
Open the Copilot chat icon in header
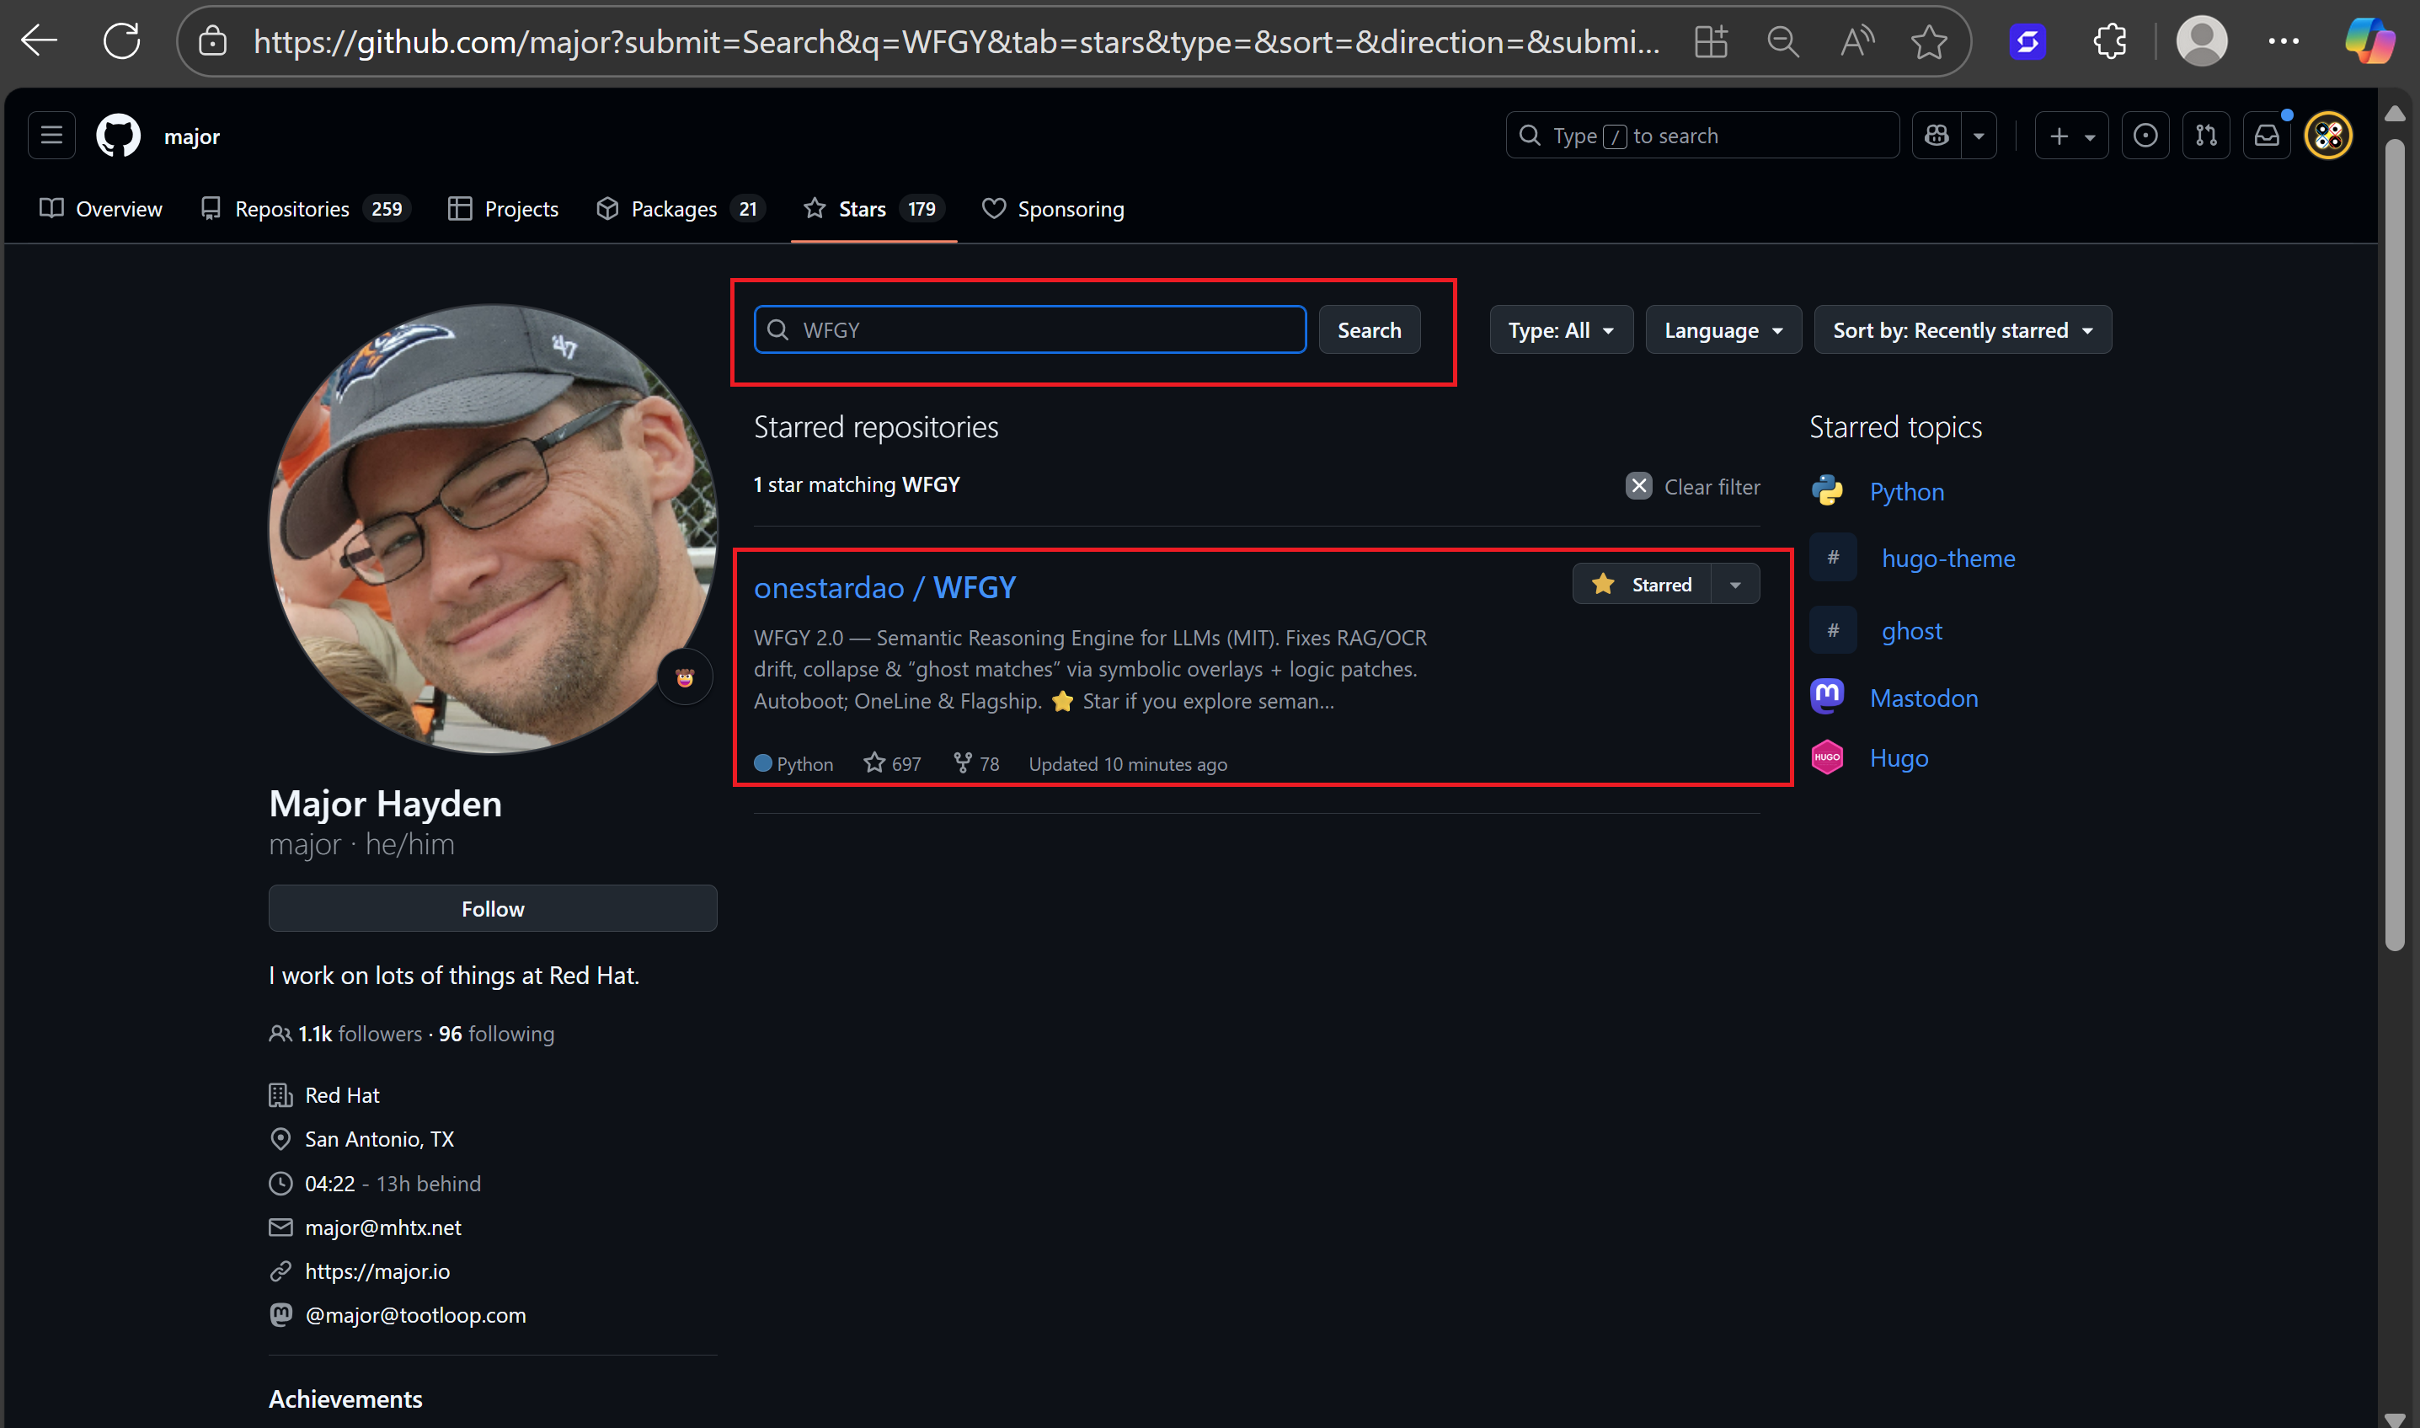[1937, 136]
